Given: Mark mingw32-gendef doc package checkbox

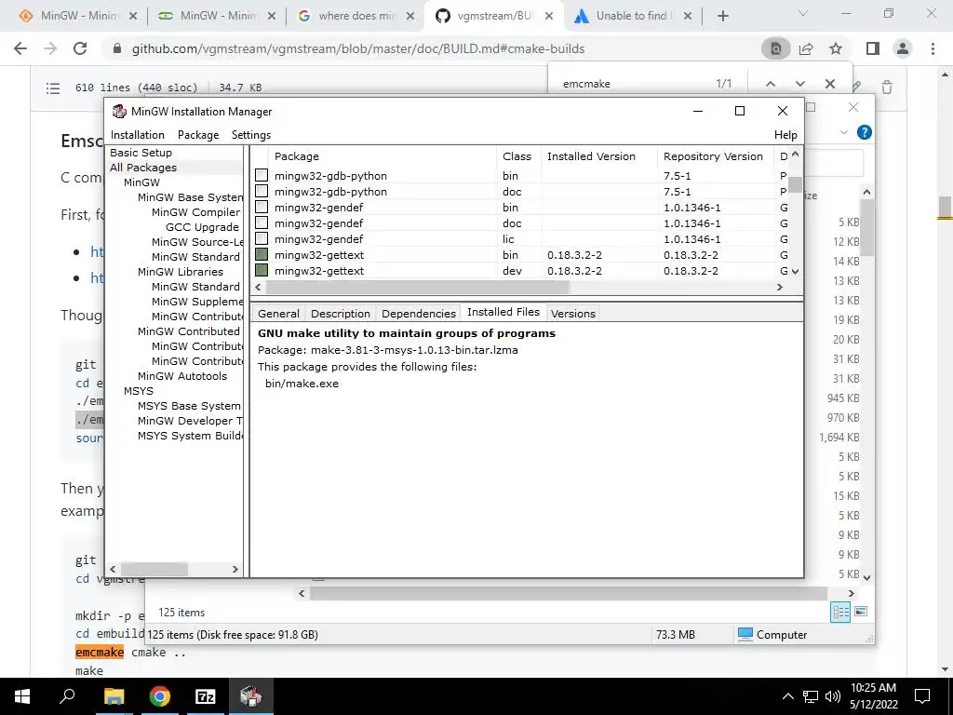Looking at the screenshot, I should point(262,223).
